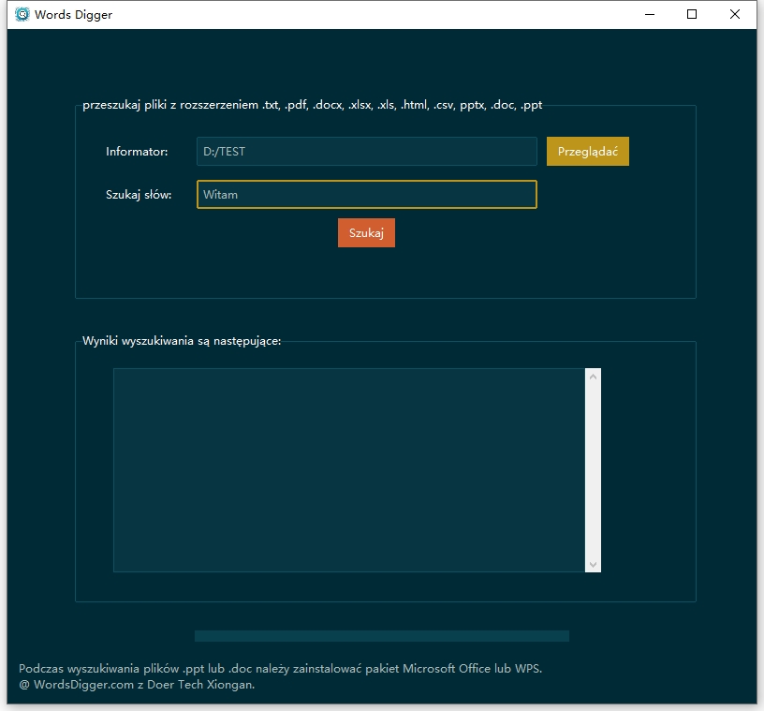Click inside the search results text area
The width and height of the screenshot is (764, 711).
(349, 470)
